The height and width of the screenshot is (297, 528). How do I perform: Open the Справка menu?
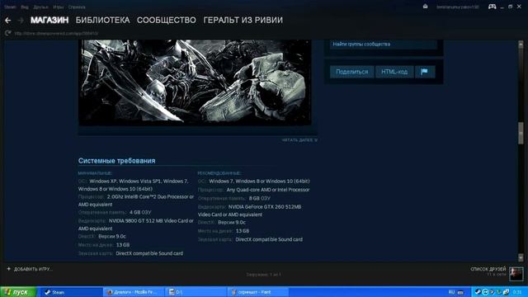(77, 7)
